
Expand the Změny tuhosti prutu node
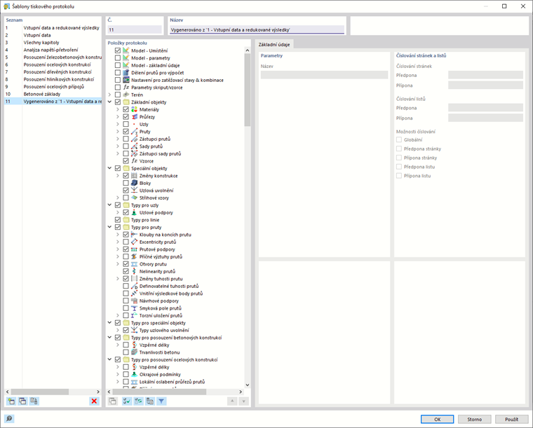pyautogui.click(x=118, y=279)
